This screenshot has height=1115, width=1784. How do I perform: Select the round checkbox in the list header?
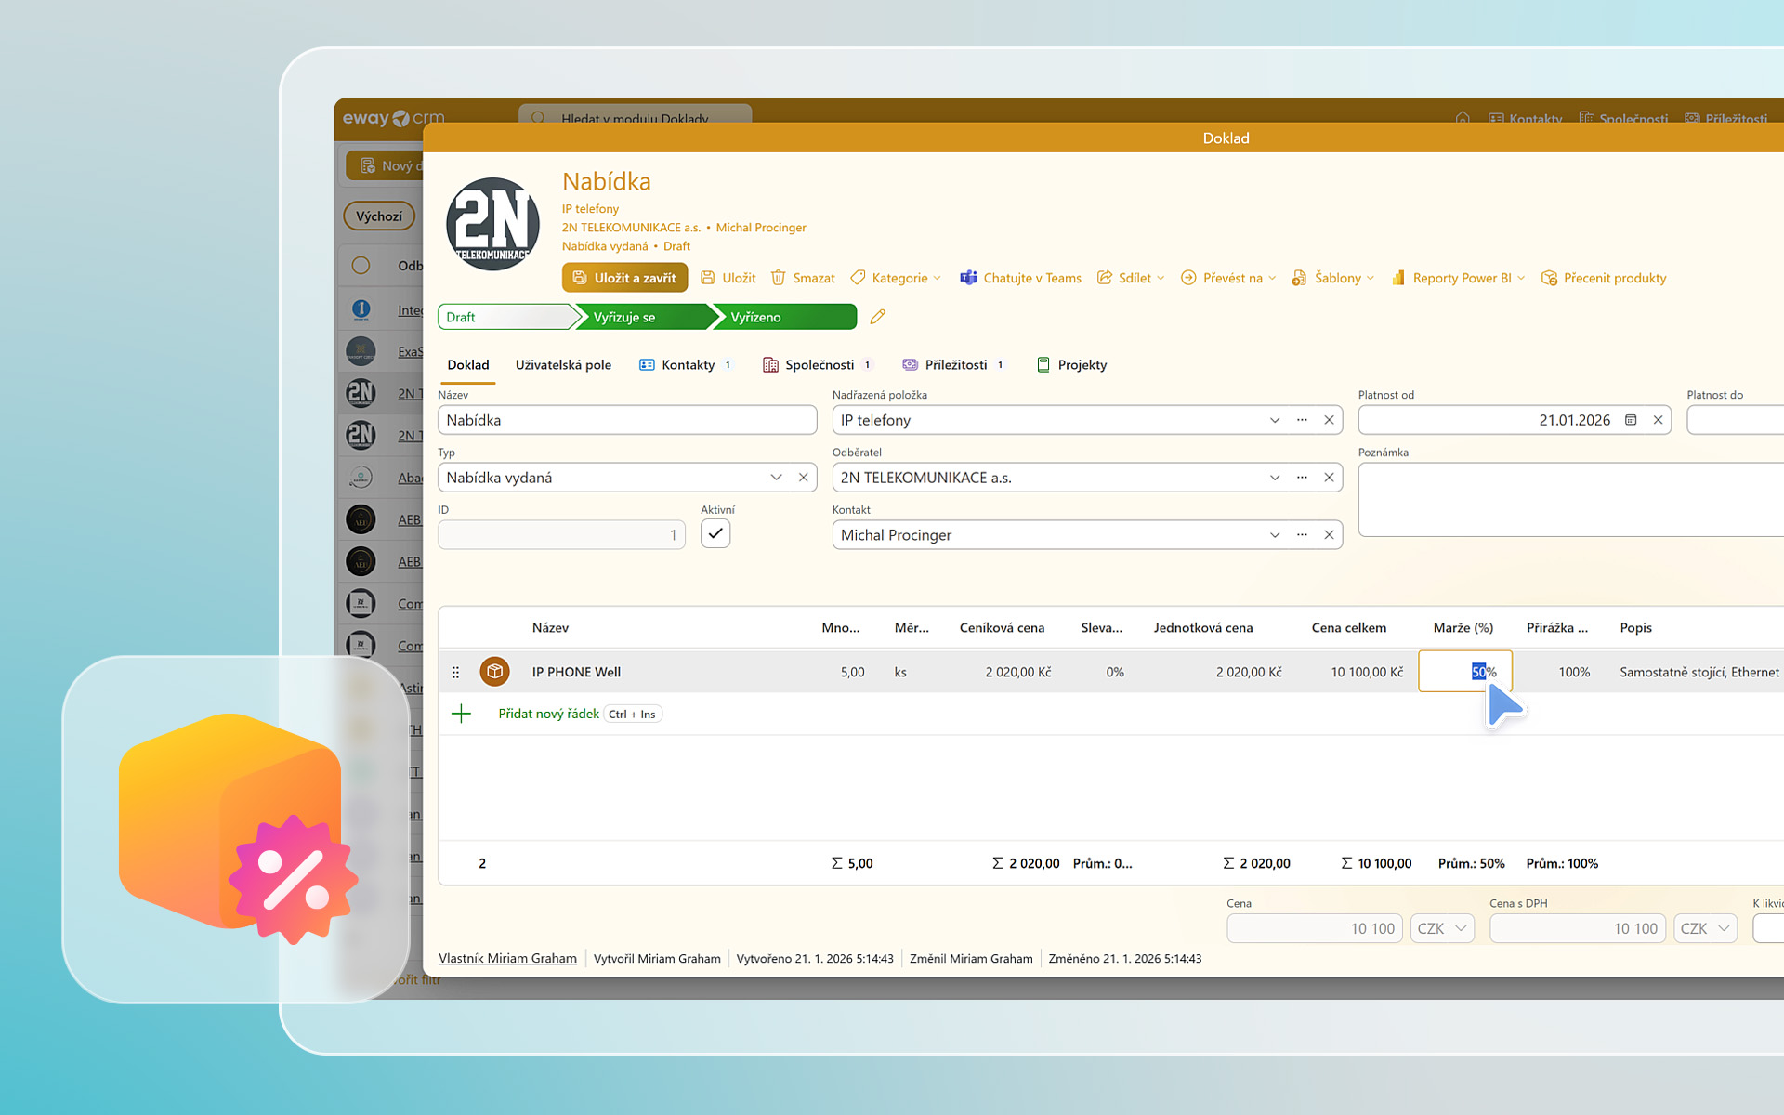[x=361, y=266]
